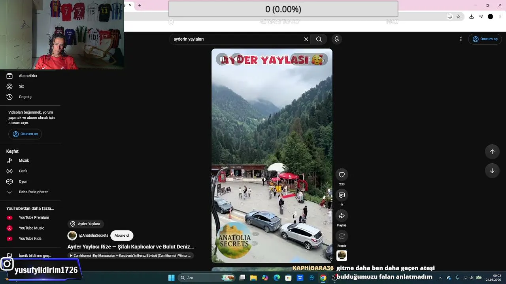Image resolution: width=506 pixels, height=284 pixels.
Task: Install app from address bar icon
Action: click(x=449, y=17)
